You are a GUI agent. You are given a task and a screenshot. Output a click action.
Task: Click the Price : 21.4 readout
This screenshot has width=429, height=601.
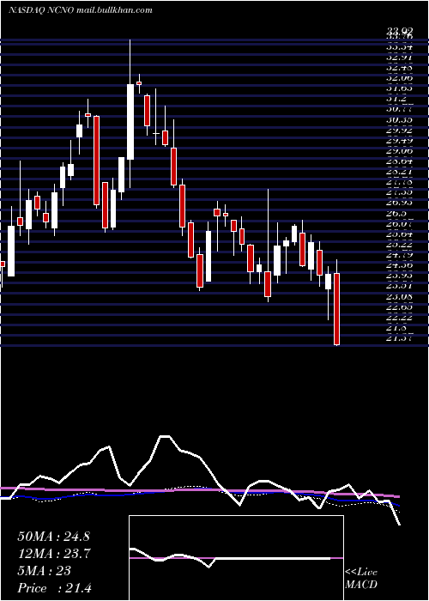54,588
